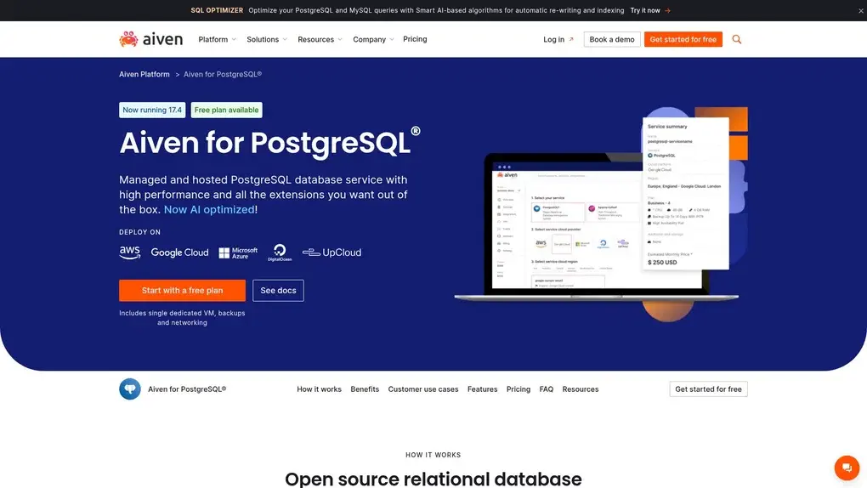
Task: Click the HOW IT WORKS section label
Action: (x=433, y=455)
